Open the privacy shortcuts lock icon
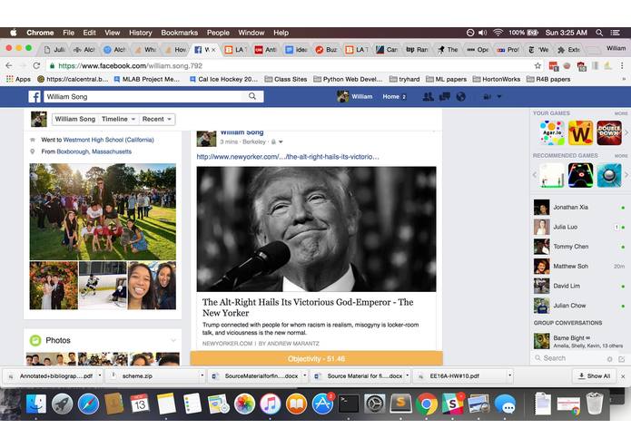This screenshot has height=448, width=631. coord(487,97)
